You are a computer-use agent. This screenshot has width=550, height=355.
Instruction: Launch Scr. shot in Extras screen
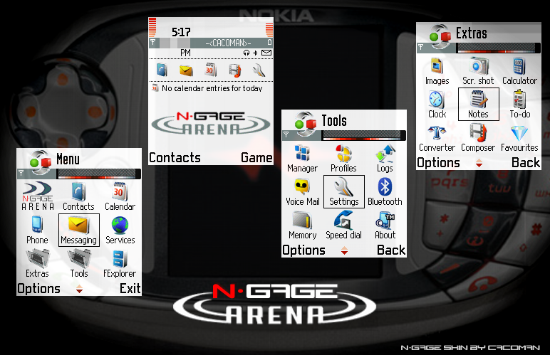point(478,71)
